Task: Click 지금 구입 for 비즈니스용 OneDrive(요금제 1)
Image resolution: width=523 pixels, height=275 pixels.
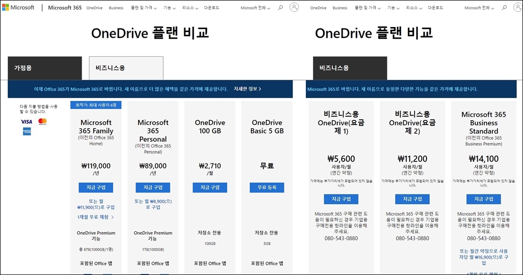Action: click(341, 199)
